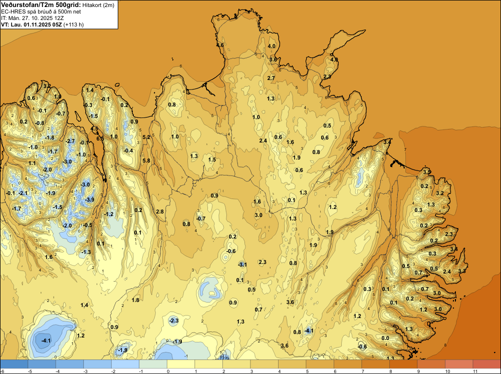The image size is (501, 374).
Task: Click the -3.1 temperature value
Action: [x=242, y=264]
